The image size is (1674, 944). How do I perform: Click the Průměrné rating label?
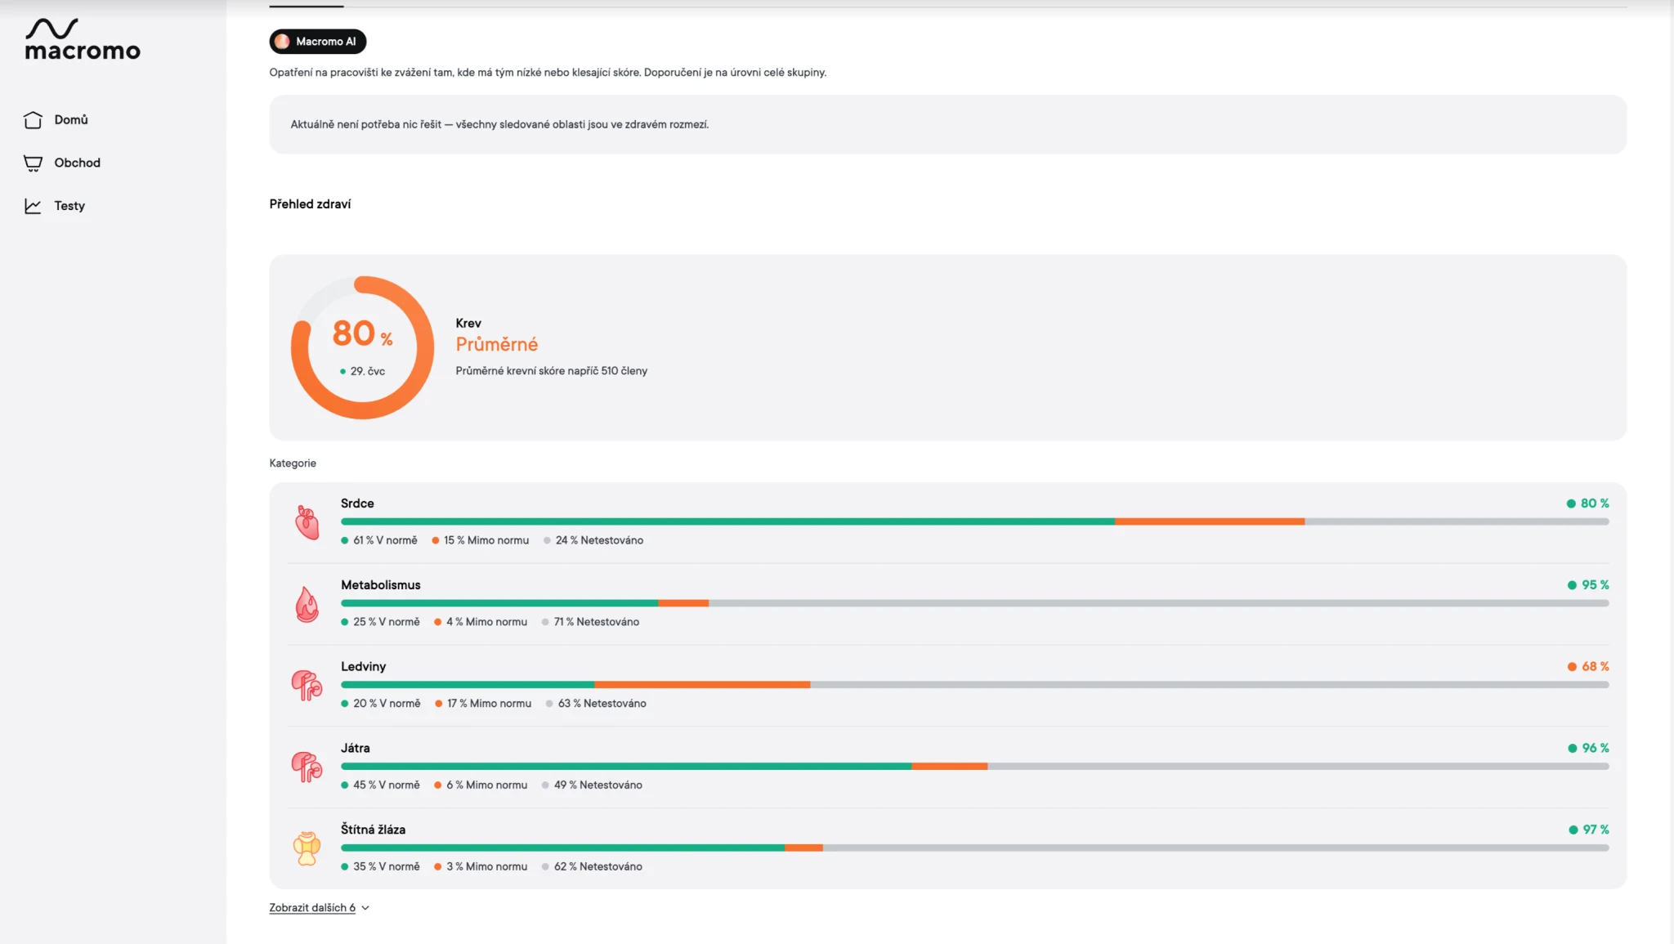[497, 345]
